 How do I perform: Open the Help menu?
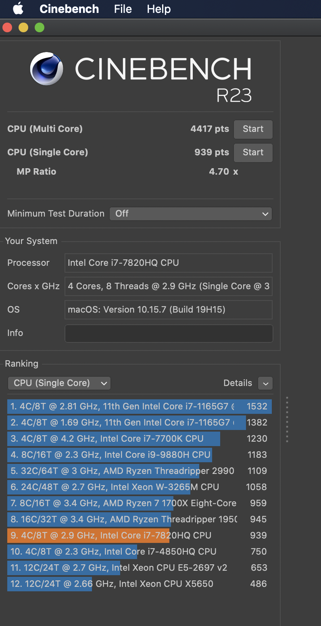click(x=158, y=9)
